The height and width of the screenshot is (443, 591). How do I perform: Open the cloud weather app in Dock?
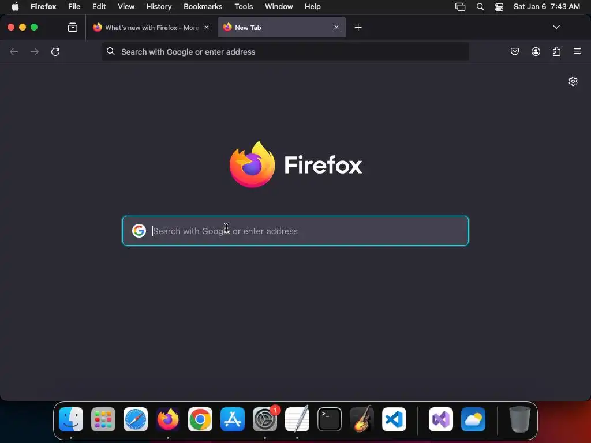coord(473,419)
